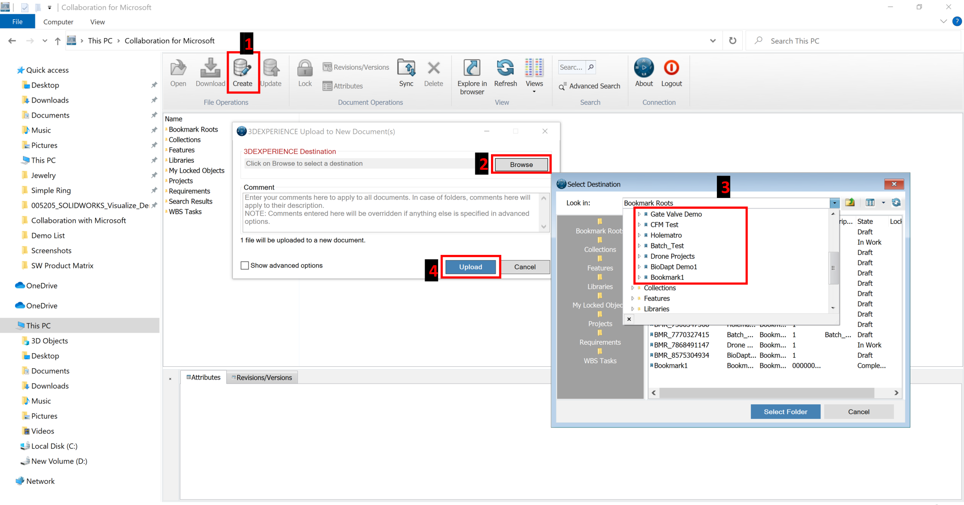Open Attributes in Document Operations
964x505 pixels.
pyautogui.click(x=343, y=86)
